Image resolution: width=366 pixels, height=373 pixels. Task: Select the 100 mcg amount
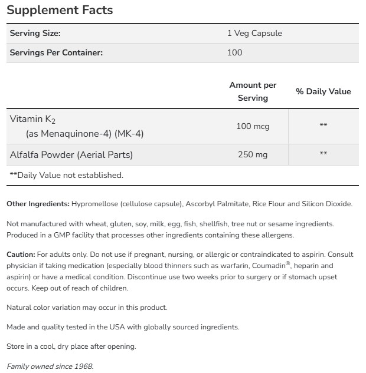click(x=253, y=126)
